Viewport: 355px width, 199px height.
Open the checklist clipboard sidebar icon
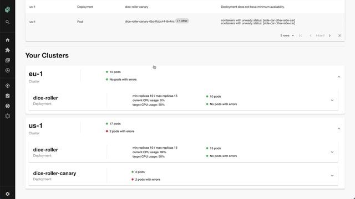coord(7,96)
